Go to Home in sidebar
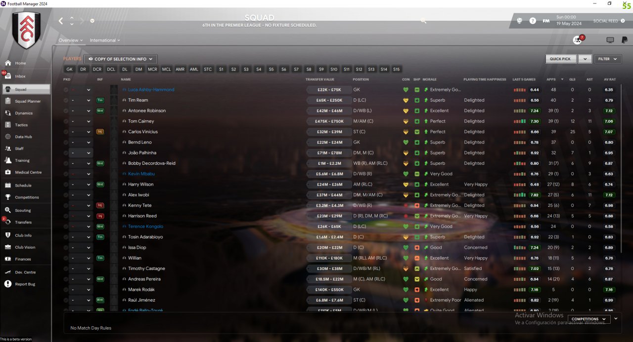This screenshot has height=342, width=633. (x=26, y=63)
